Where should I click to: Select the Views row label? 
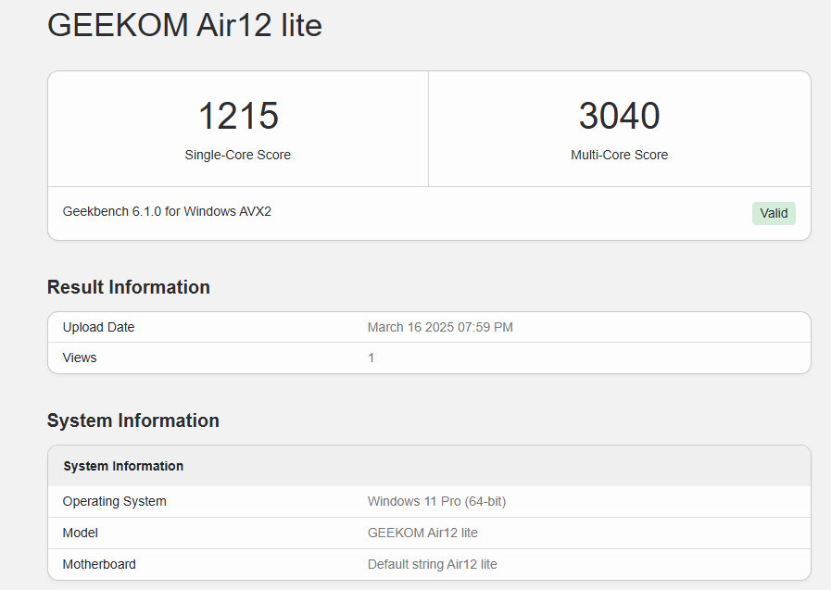pos(80,358)
